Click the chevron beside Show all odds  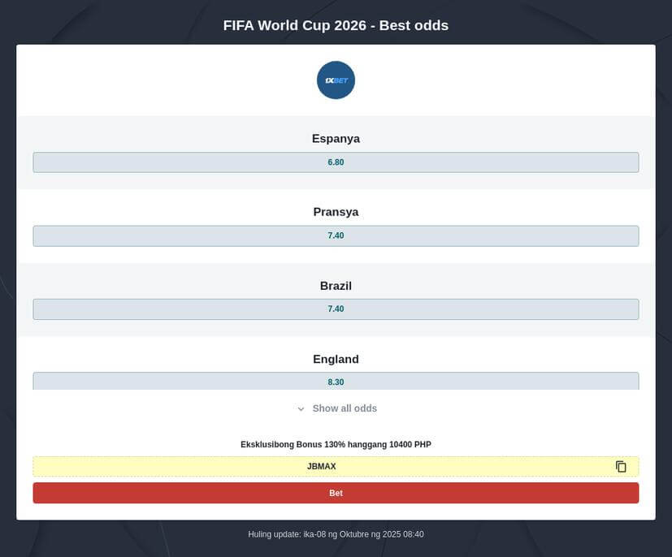click(x=301, y=409)
